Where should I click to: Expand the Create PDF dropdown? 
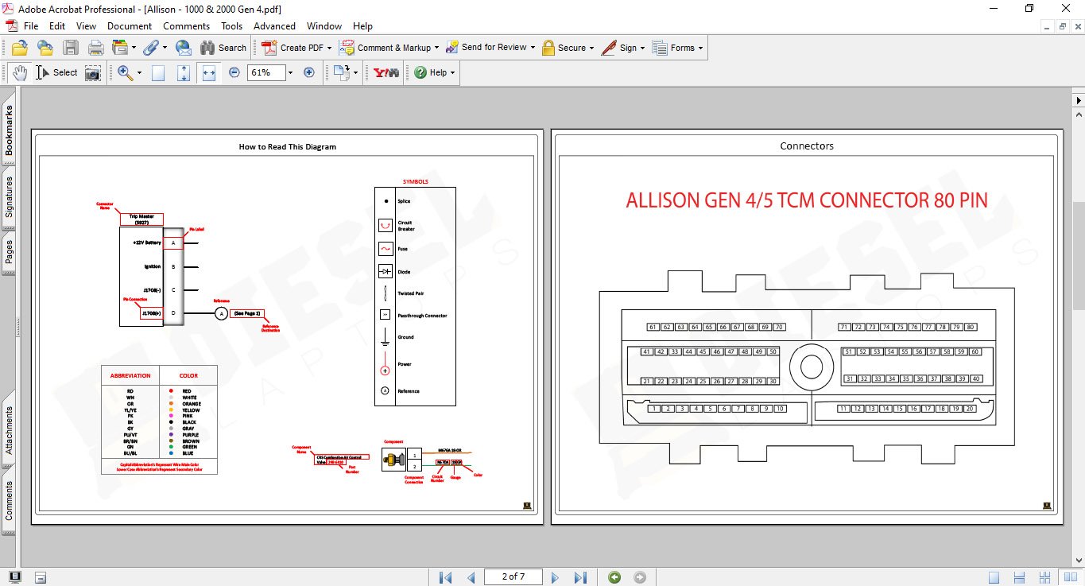tap(328, 48)
